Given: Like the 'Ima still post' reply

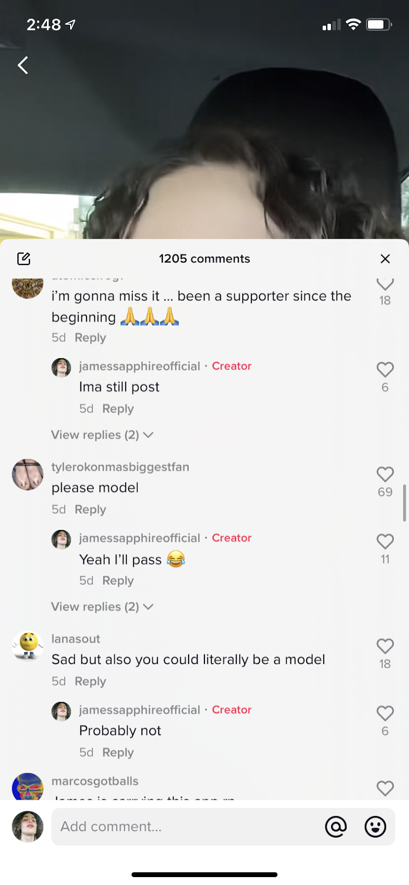Looking at the screenshot, I should (x=385, y=370).
